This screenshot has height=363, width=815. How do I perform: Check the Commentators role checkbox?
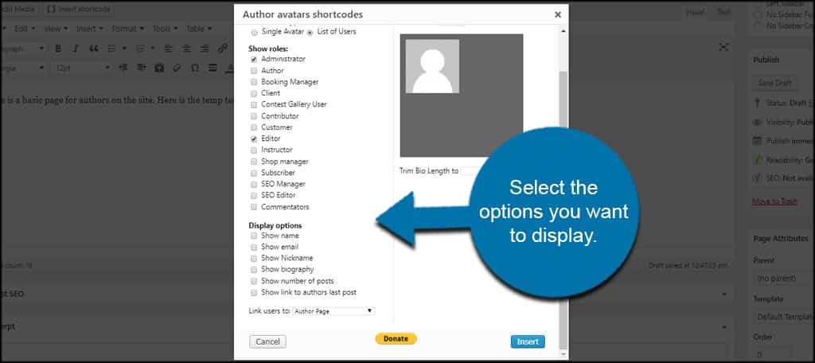coord(254,207)
